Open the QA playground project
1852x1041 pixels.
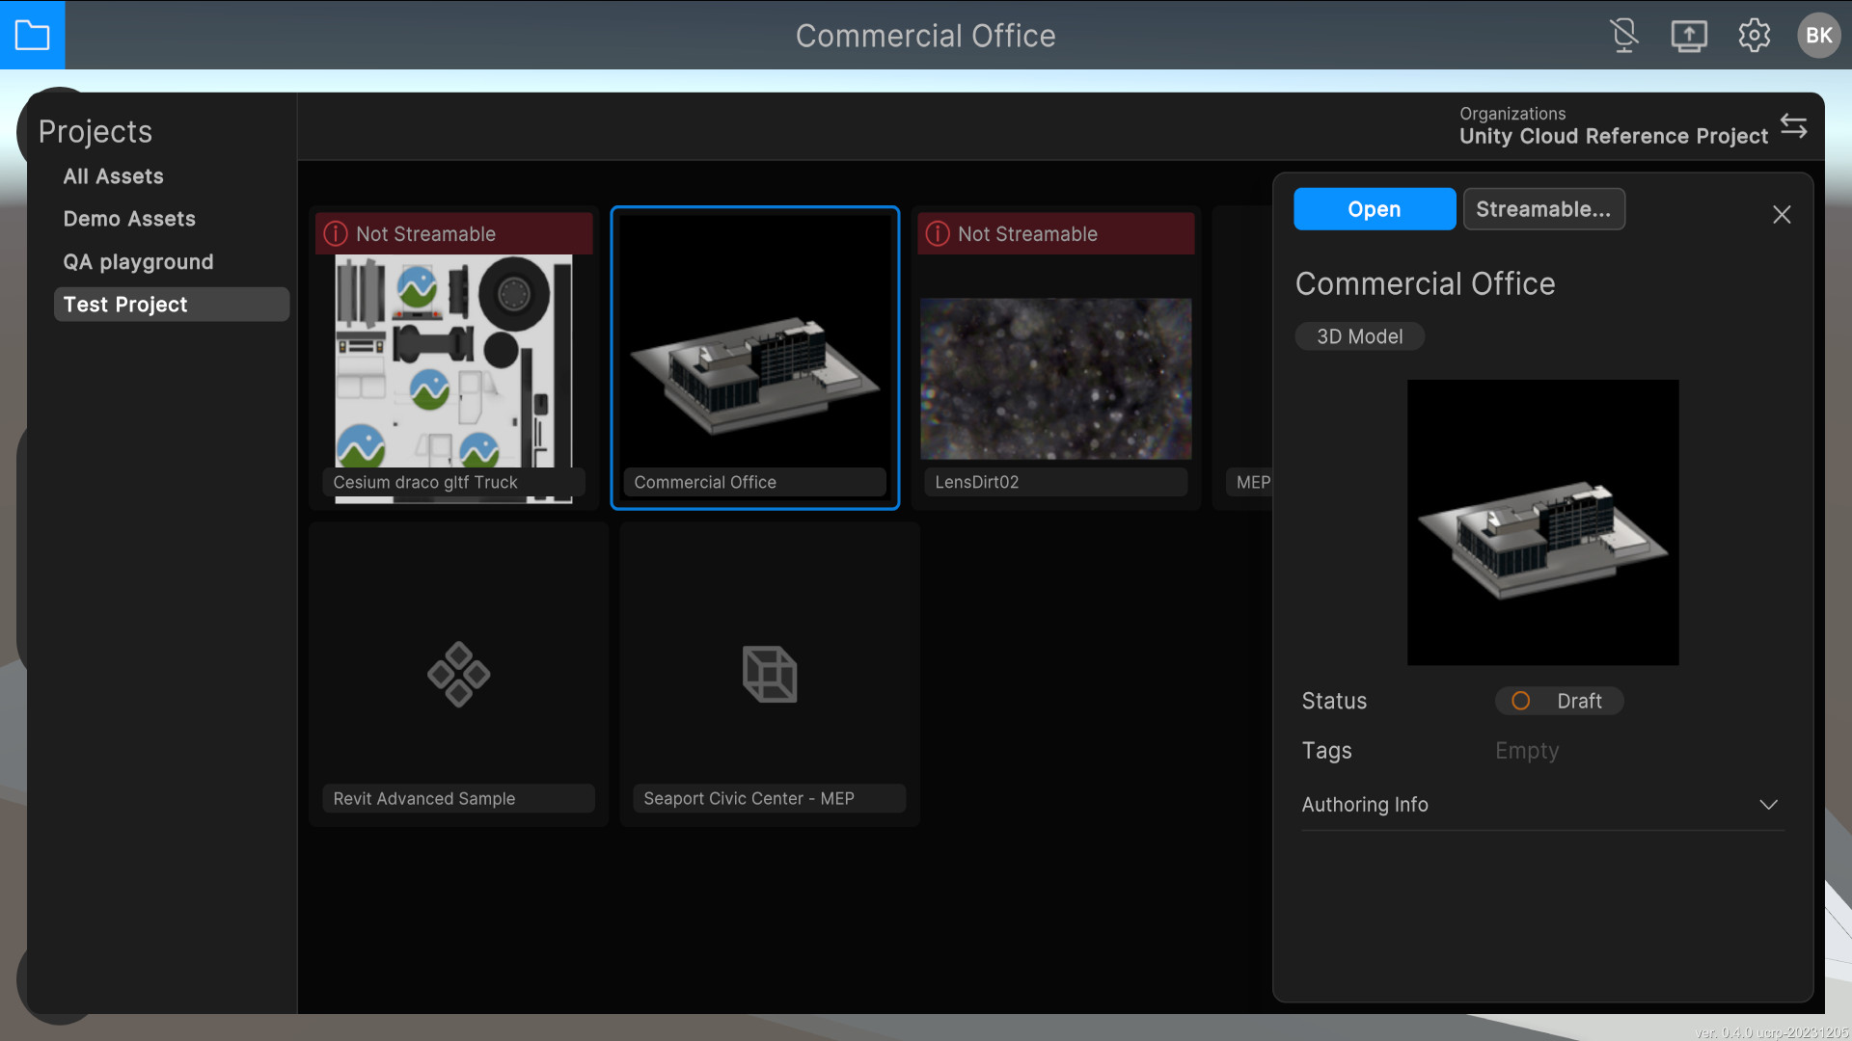138,261
